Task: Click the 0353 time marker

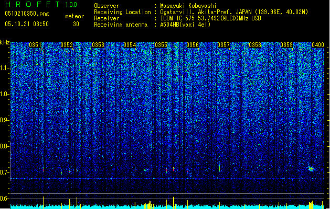Action: pyautogui.click(x=98, y=45)
